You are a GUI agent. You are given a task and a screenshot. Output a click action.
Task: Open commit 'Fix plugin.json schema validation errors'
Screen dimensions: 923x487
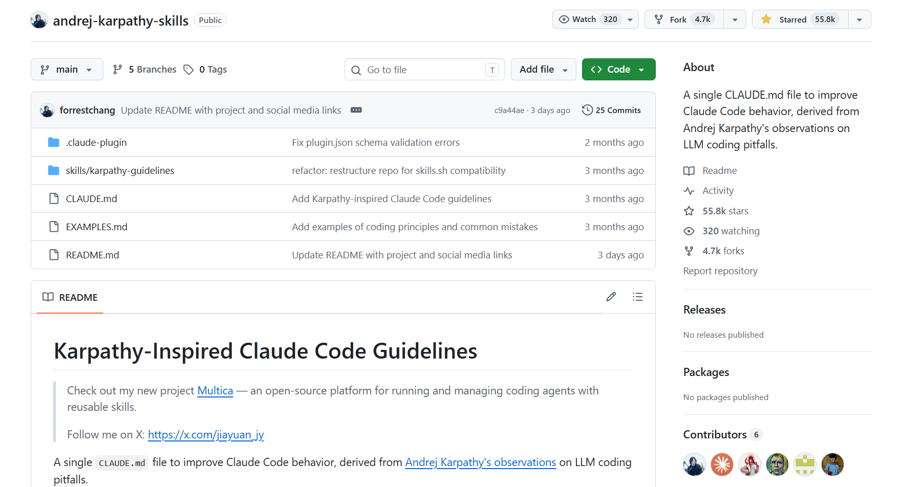tap(376, 142)
